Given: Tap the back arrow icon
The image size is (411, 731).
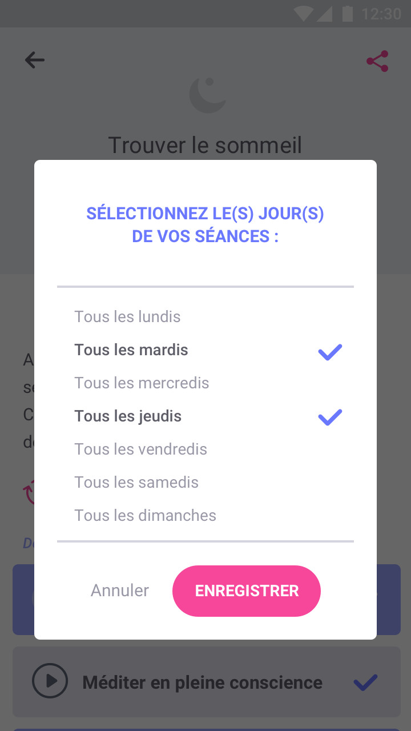Looking at the screenshot, I should coord(35,60).
